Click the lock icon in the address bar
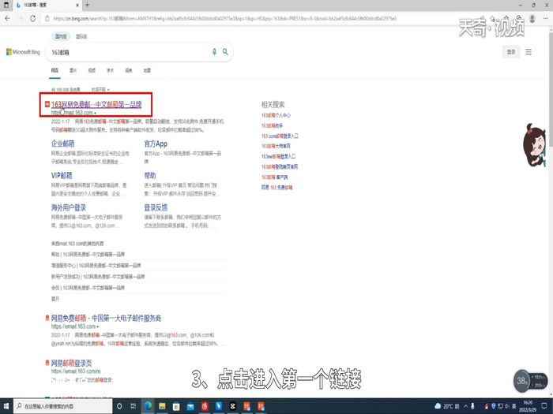 [x=47, y=18]
